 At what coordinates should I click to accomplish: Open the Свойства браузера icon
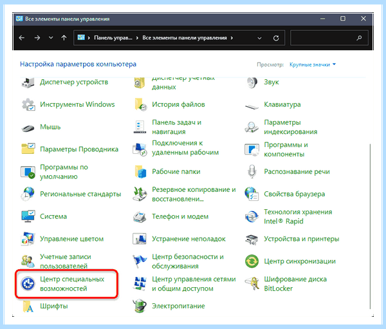pyautogui.click(x=252, y=194)
